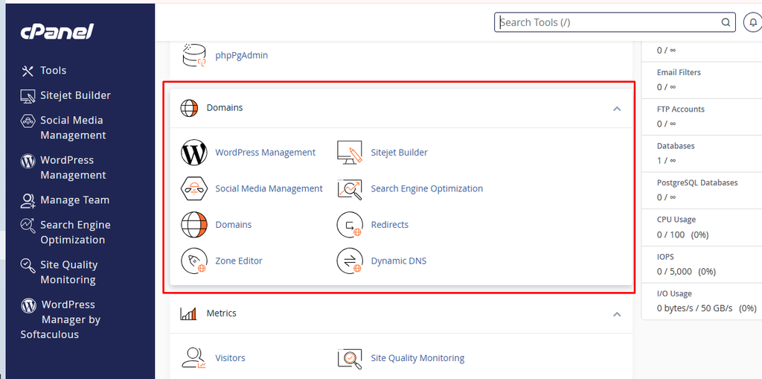Click the Databases statistic label
The image size is (762, 379).
[676, 146]
